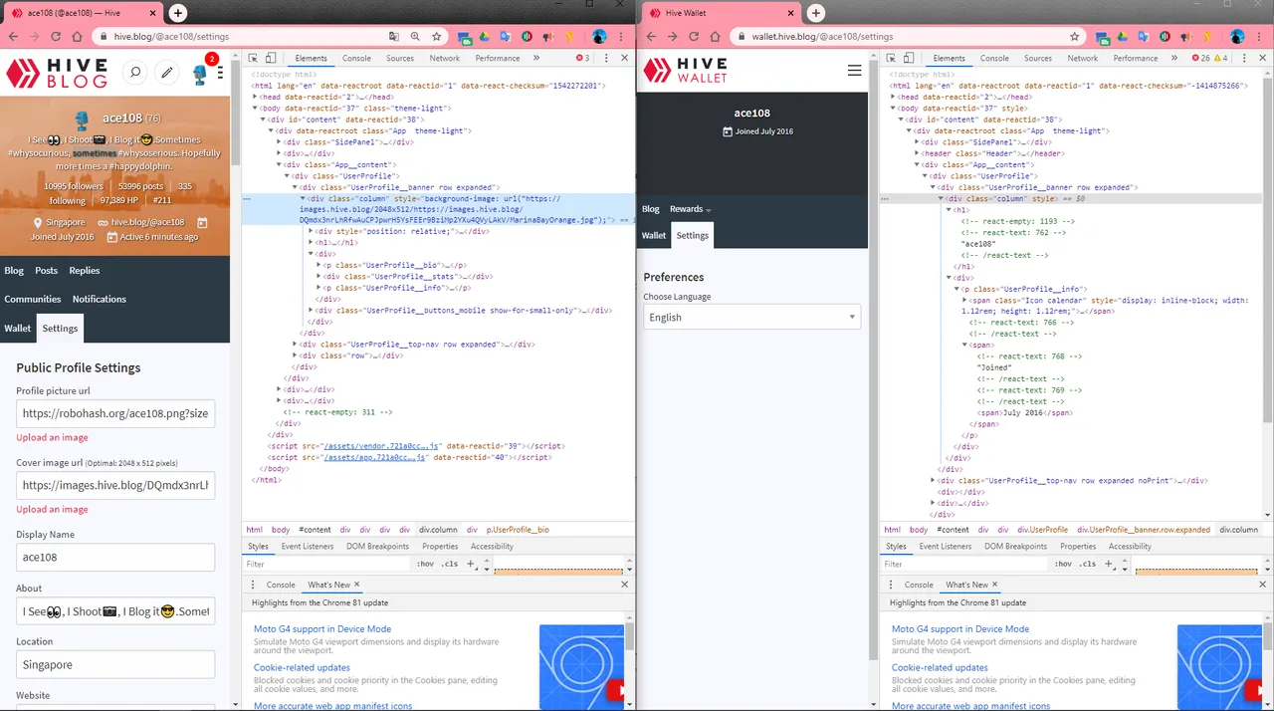
Task: Close the What's New drawer tab in left DevTools
Action: 357,585
